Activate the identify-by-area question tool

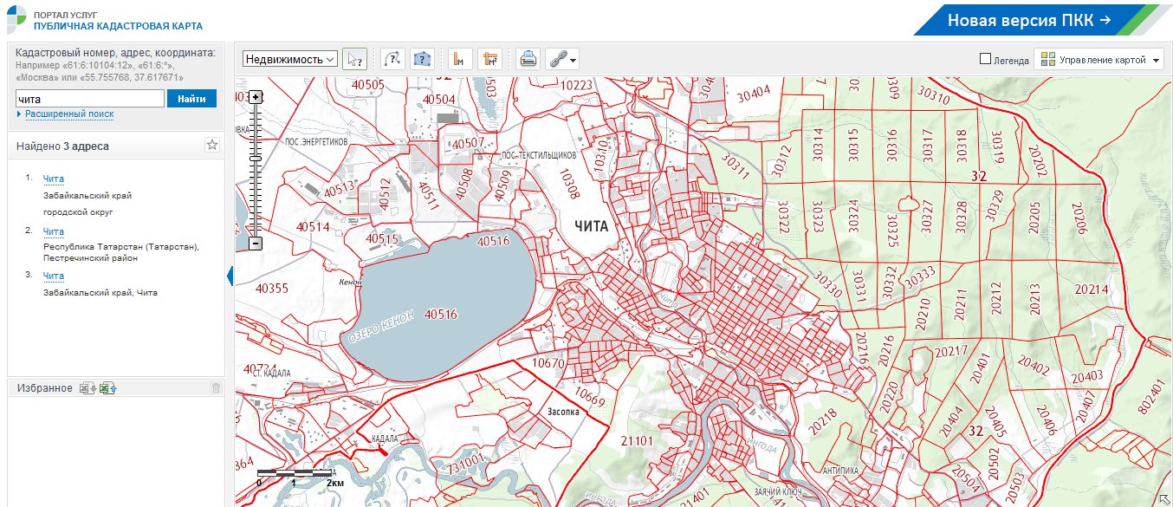421,59
